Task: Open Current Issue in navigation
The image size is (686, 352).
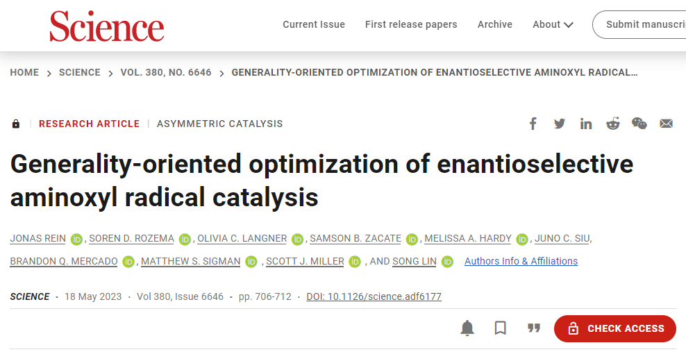Action: click(x=314, y=24)
